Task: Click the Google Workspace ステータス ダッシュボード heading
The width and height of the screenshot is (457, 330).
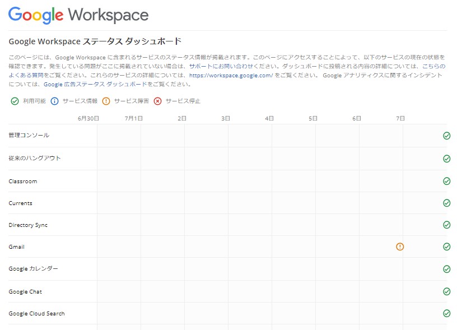Action: click(95, 41)
